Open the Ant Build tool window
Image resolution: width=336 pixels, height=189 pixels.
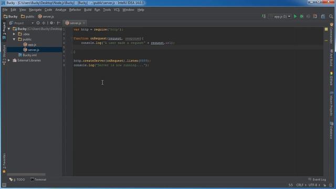pyautogui.click(x=331, y=58)
